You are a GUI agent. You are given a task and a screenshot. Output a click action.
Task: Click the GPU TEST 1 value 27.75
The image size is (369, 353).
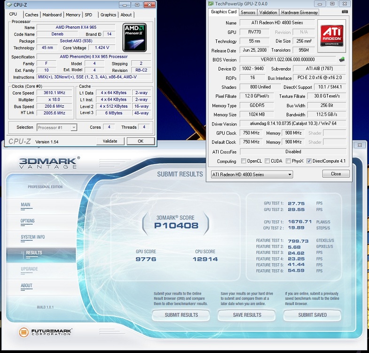tap(296, 204)
